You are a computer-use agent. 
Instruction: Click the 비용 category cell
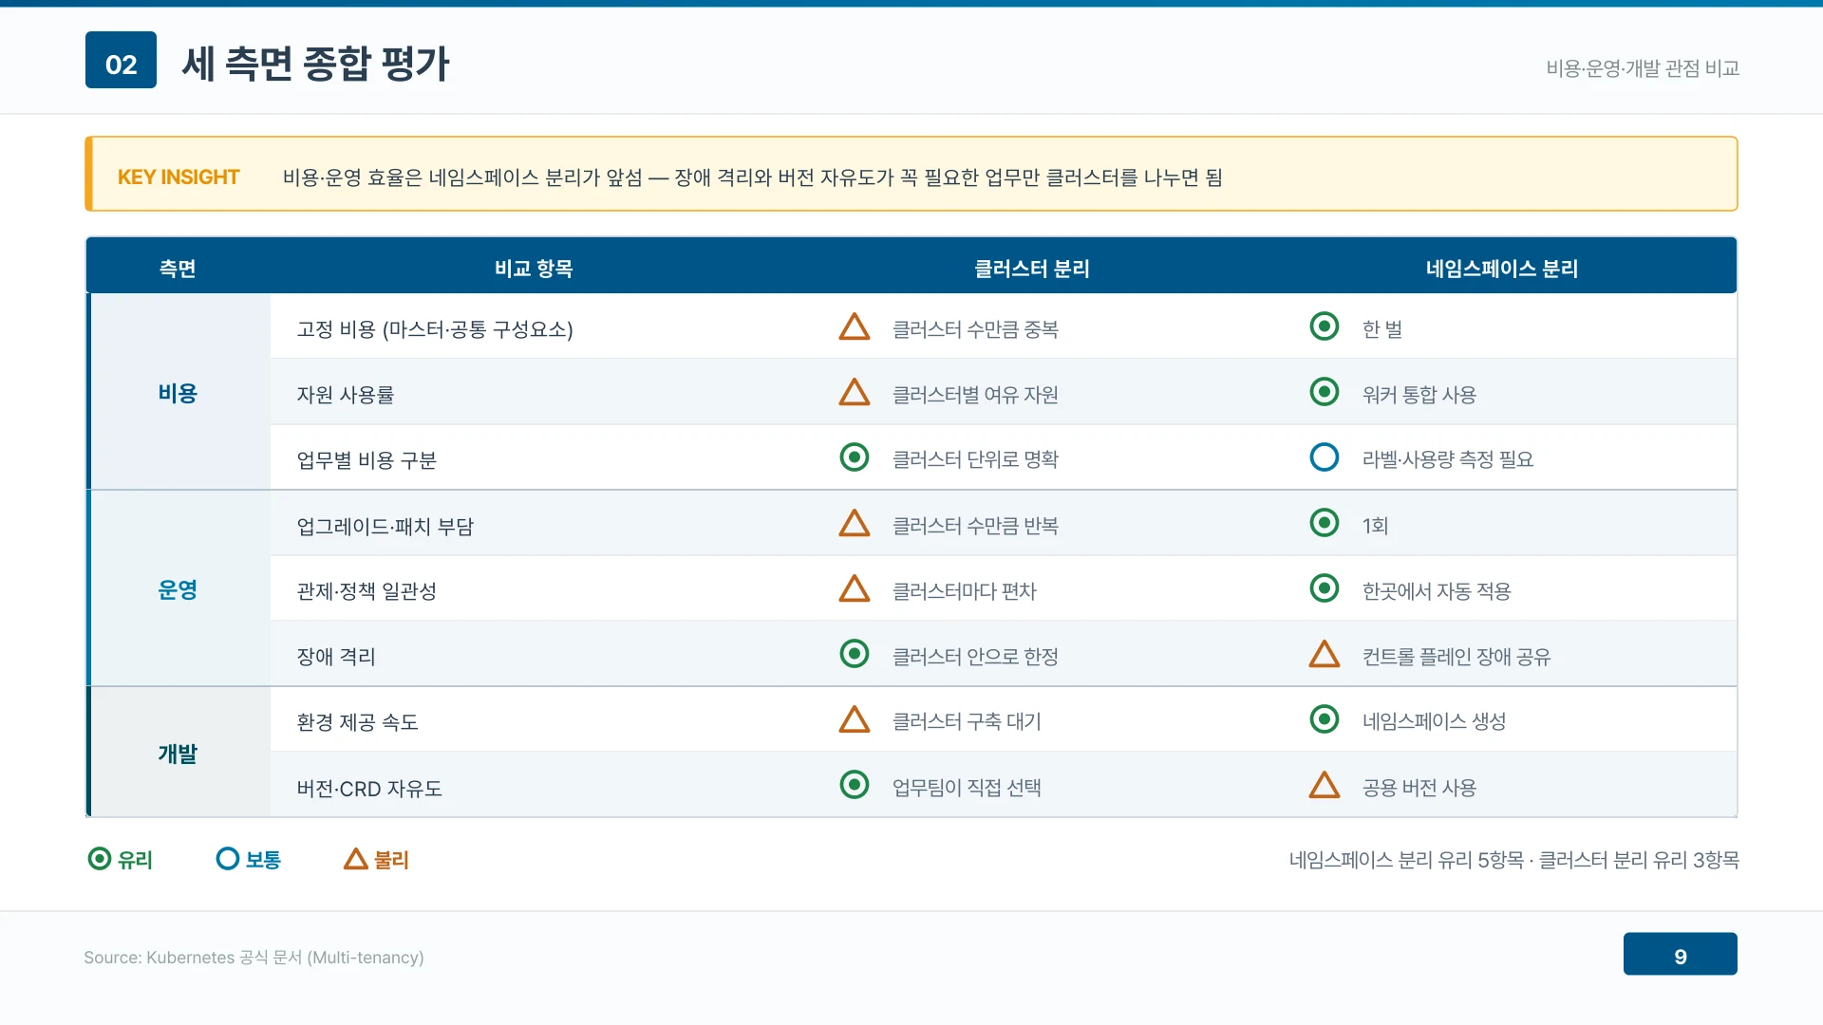point(178,393)
